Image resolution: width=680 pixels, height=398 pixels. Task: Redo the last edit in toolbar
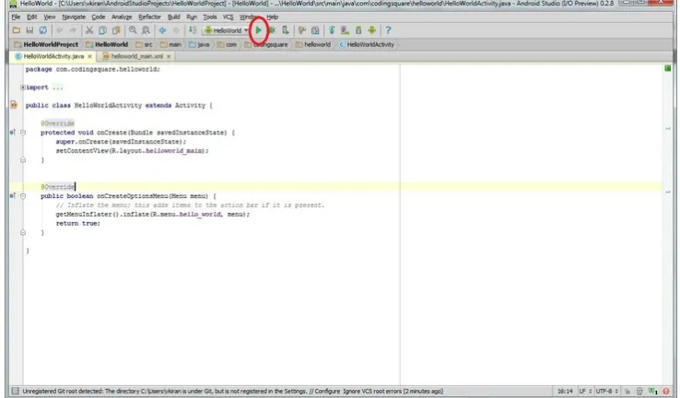tap(73, 30)
